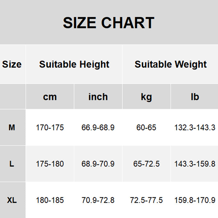This screenshot has height=218, width=218.
Task: Select the 170-175 cm height cell
Action: click(x=50, y=127)
